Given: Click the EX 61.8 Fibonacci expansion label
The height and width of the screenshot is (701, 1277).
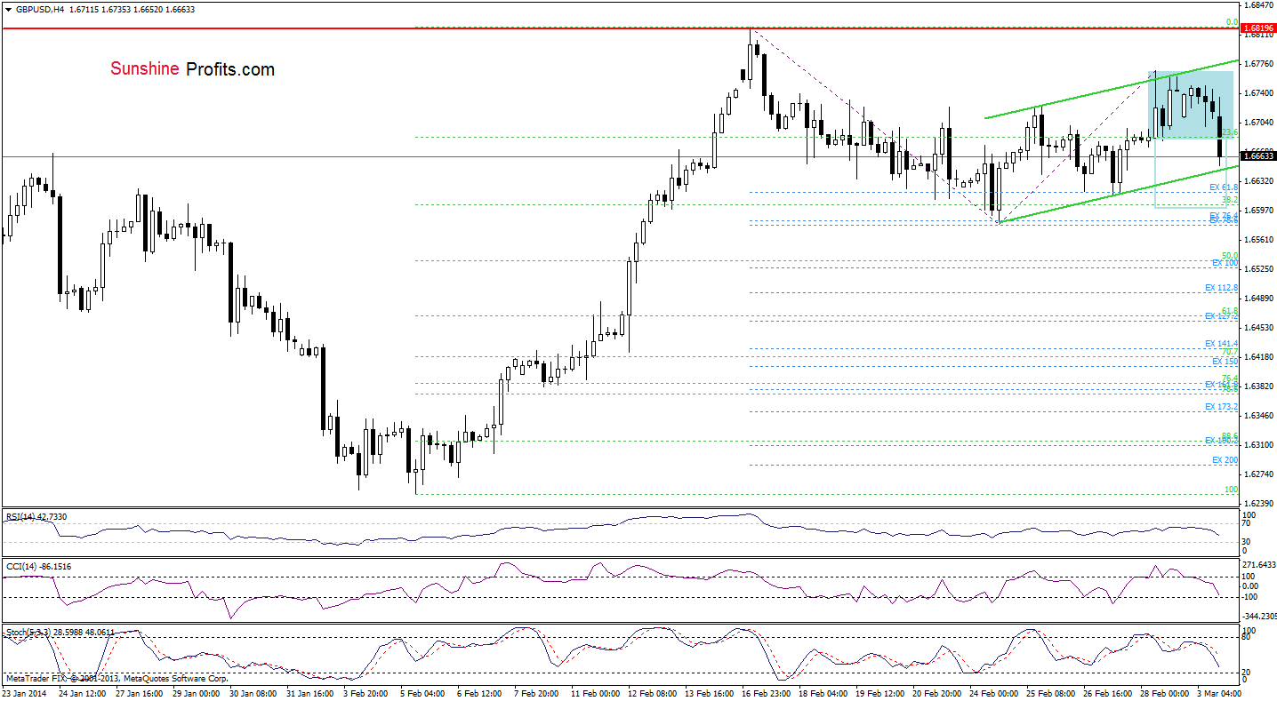Looking at the screenshot, I should click(x=1224, y=187).
